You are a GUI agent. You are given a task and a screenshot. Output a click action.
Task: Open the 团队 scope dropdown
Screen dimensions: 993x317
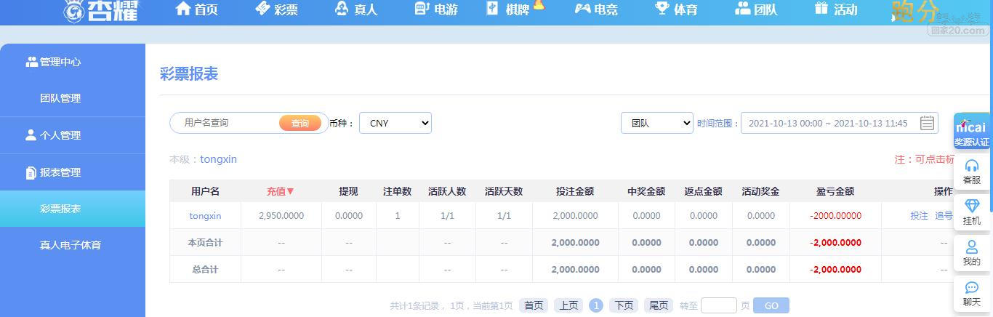pyautogui.click(x=657, y=123)
